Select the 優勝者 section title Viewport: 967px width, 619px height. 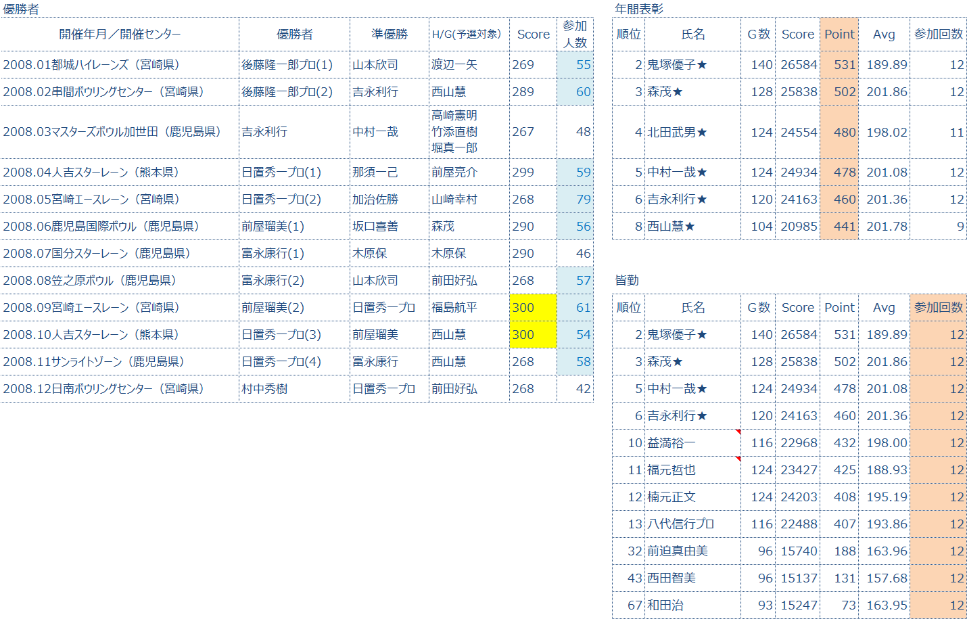coord(21,9)
